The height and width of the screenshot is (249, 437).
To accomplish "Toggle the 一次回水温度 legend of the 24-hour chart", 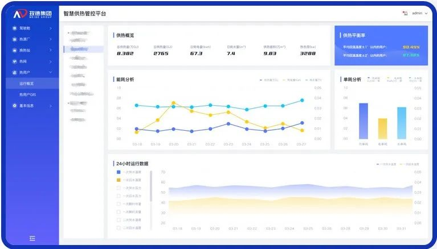I will [x=410, y=164].
